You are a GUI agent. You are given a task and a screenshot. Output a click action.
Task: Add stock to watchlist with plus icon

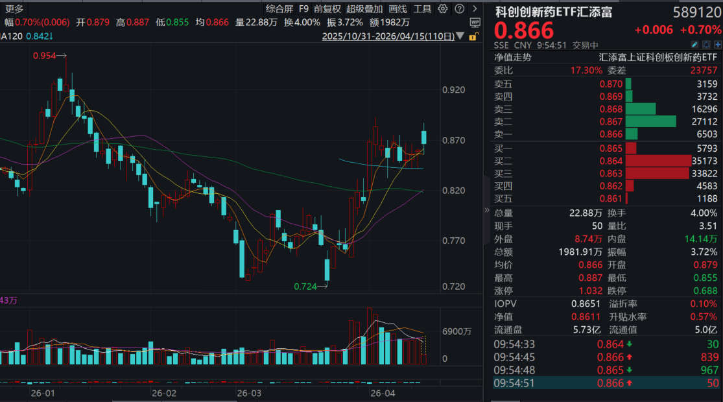pyautogui.click(x=717, y=45)
